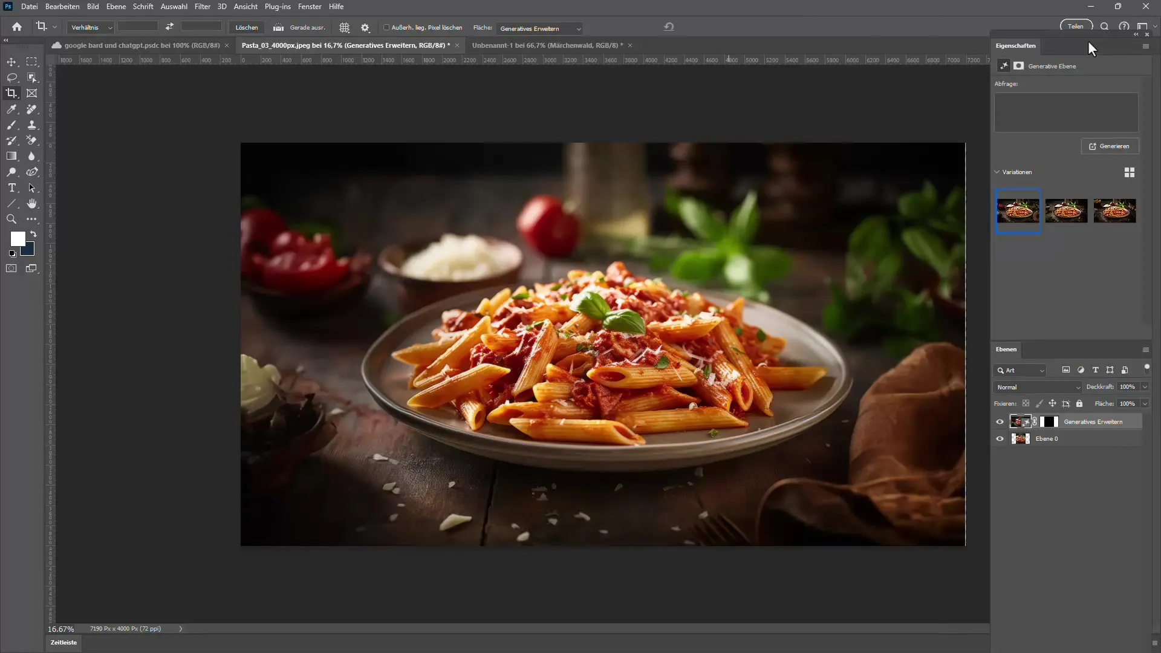Select the Crop tool in toolbox

click(x=11, y=93)
